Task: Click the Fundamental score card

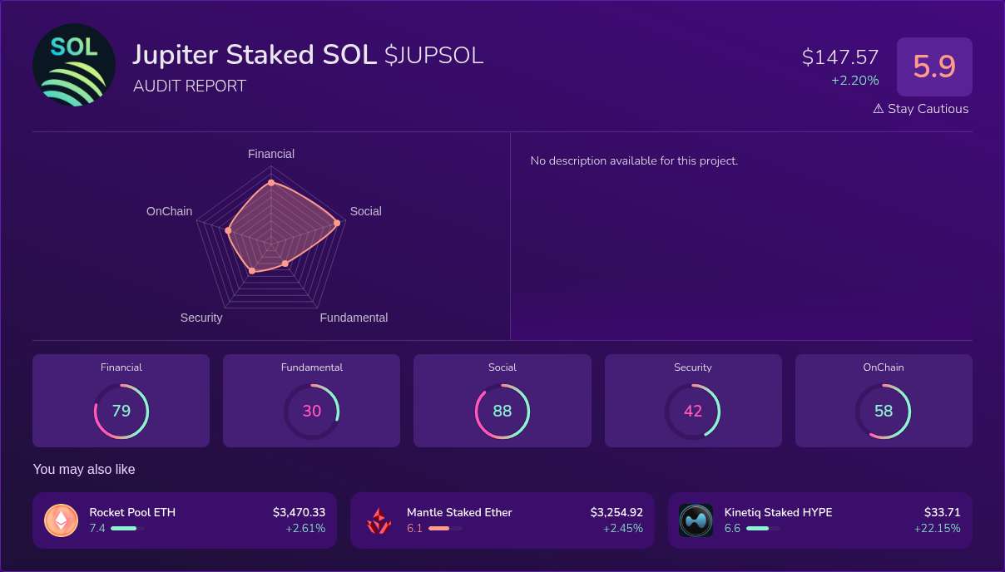Action: point(311,400)
